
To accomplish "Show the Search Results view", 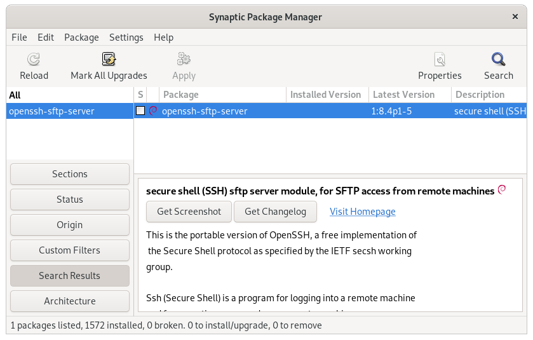I will tap(70, 276).
